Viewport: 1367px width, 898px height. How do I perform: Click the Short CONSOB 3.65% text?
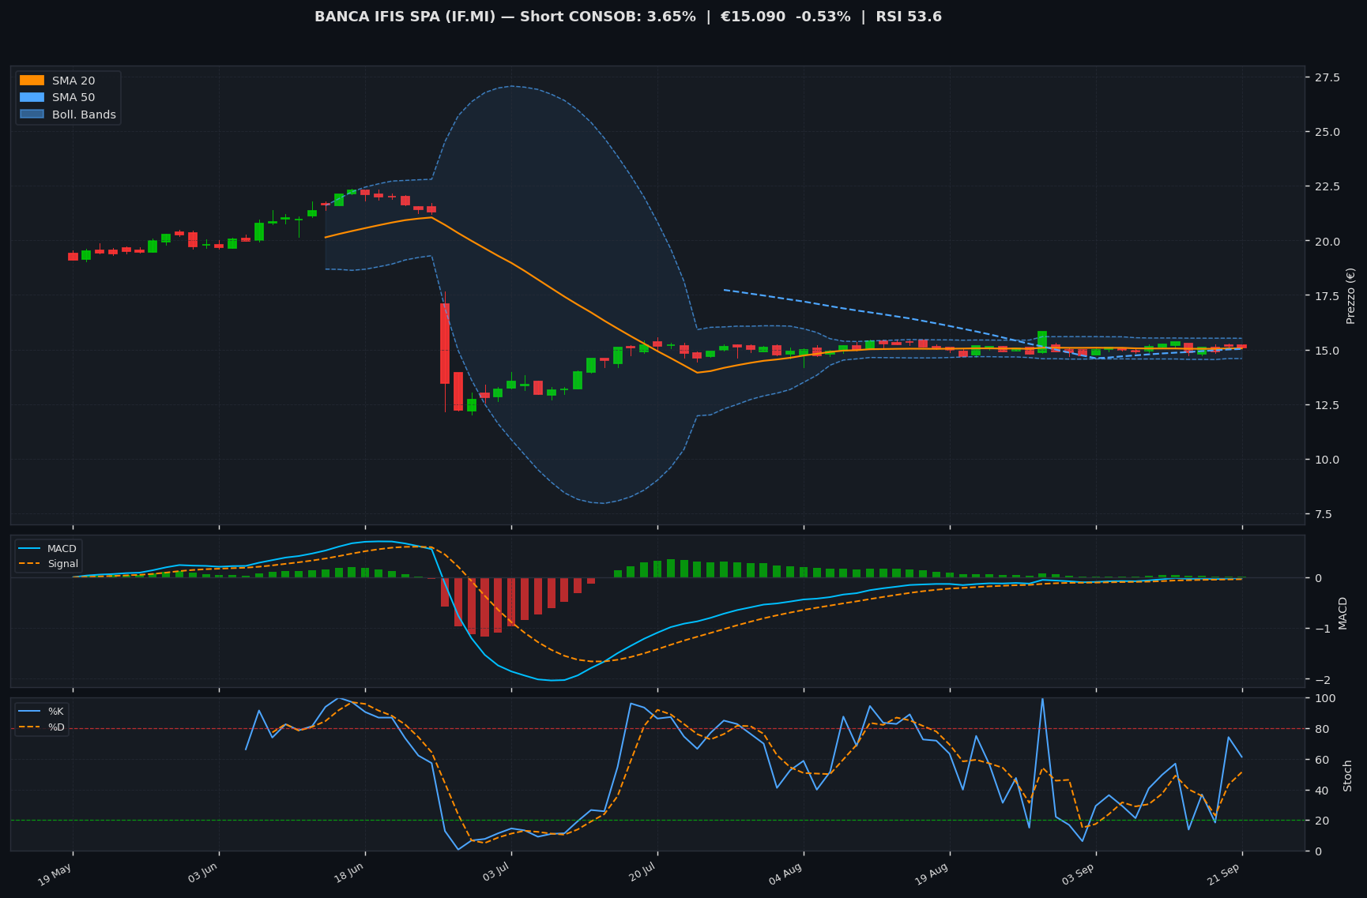[608, 17]
